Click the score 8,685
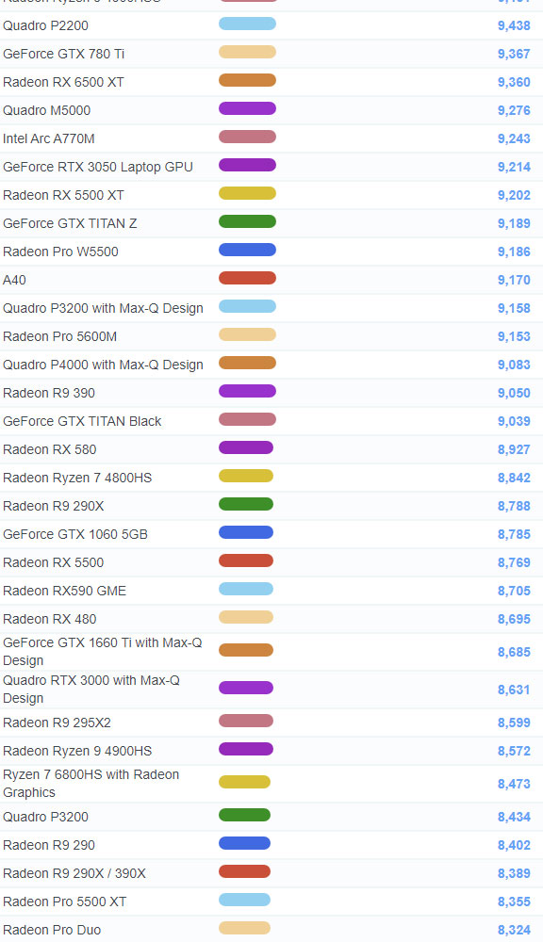 pyautogui.click(x=514, y=652)
